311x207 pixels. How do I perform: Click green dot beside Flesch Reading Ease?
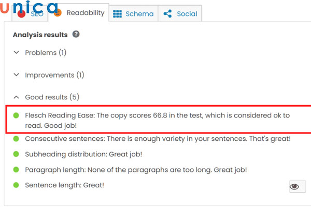[17, 115]
